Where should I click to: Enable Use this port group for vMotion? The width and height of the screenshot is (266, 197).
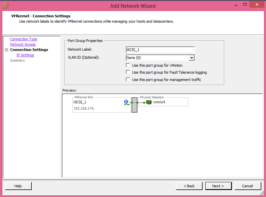point(128,65)
